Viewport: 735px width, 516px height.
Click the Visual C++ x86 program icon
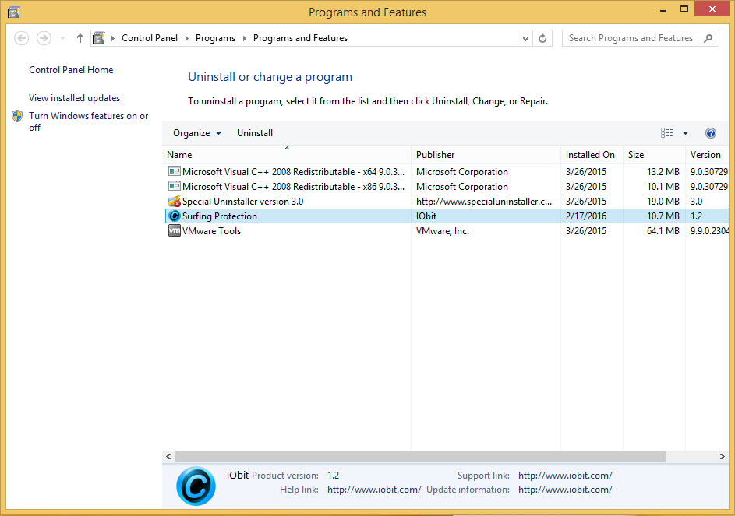[x=175, y=186]
